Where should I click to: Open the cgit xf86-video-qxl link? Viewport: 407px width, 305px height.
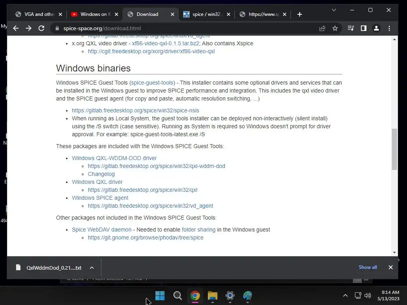click(x=151, y=51)
